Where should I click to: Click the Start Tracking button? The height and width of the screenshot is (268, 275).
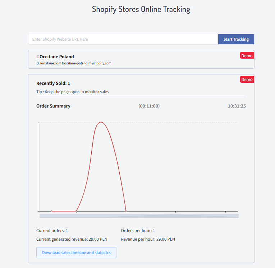click(236, 39)
